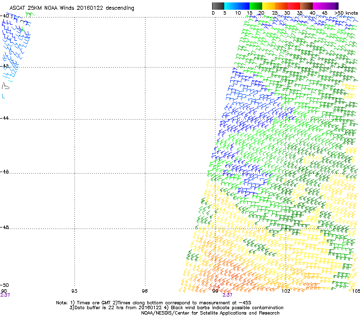Pick the cyan-blue 5–15 knots color band

point(237,6)
